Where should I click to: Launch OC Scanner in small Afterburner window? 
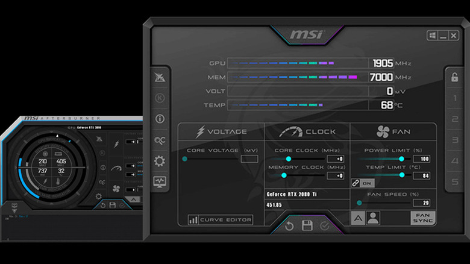tap(102, 182)
